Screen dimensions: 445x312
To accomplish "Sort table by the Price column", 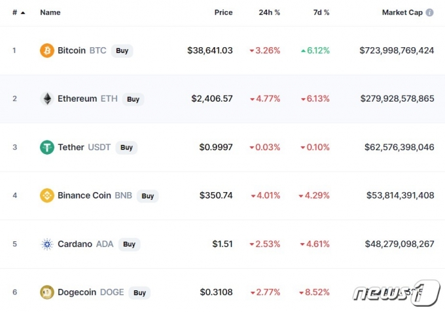I will pyautogui.click(x=223, y=12).
